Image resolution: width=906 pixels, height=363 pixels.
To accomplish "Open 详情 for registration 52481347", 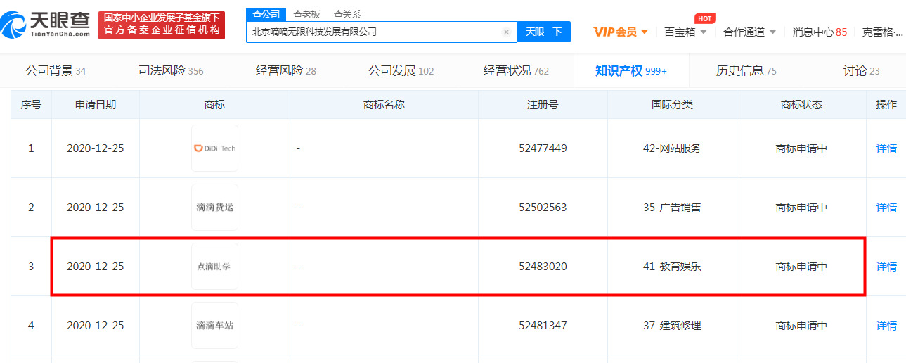I will [886, 326].
